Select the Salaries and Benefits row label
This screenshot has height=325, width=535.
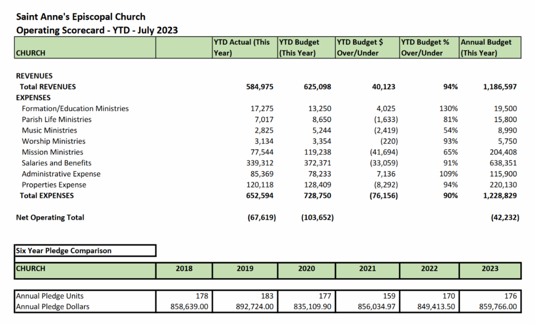click(57, 163)
